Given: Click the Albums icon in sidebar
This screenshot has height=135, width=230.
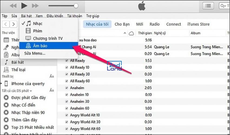Looking at the screenshot, I should 6,55.
